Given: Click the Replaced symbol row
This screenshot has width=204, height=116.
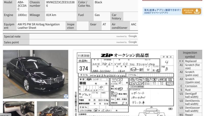Looking at the screenshot, I should pos(190,61).
